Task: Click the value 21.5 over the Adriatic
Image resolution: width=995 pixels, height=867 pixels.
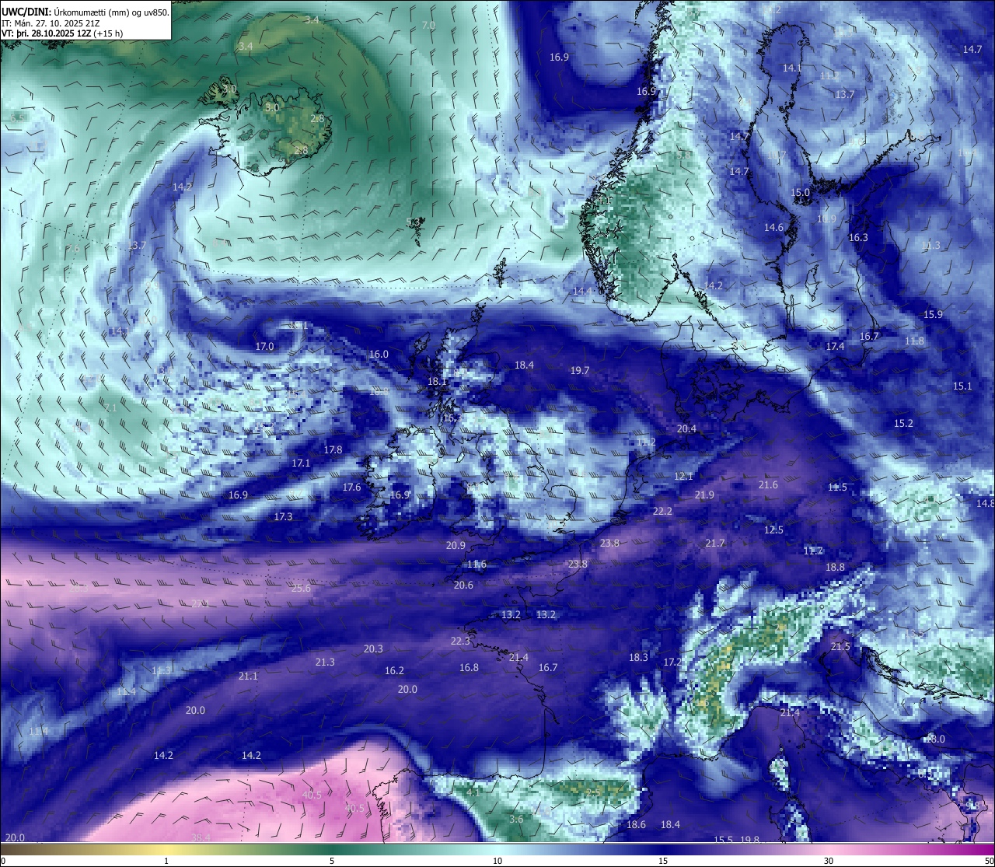Action: coord(840,646)
